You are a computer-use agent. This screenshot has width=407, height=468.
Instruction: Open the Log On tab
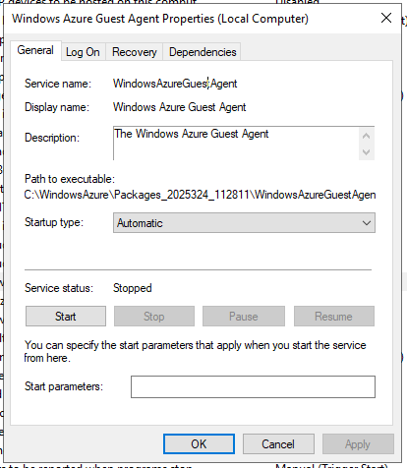pyautogui.click(x=83, y=52)
